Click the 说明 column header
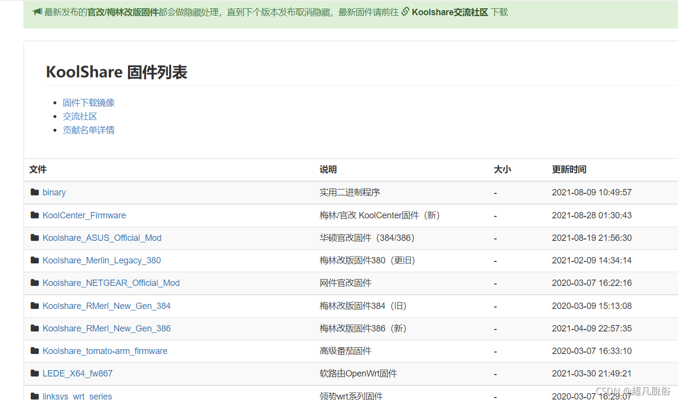678x400 pixels. tap(328, 169)
